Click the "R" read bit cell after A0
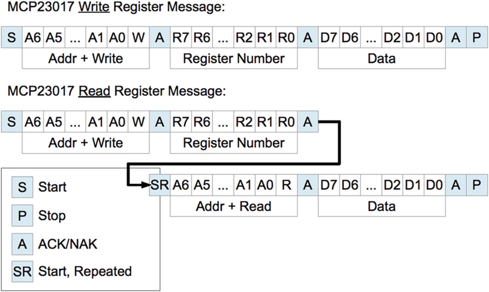 (x=286, y=185)
